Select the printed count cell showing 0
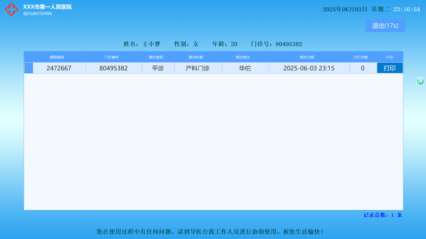This screenshot has width=426, height=239. (363, 68)
